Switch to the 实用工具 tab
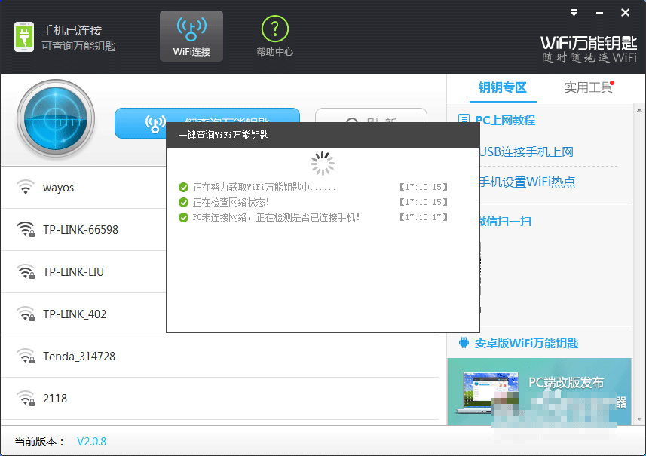This screenshot has height=456, width=646. 589,87
